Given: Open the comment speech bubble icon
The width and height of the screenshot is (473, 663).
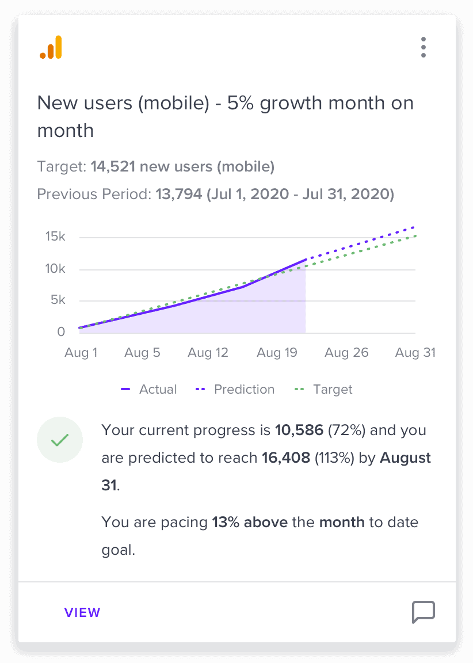Looking at the screenshot, I should click(x=423, y=612).
